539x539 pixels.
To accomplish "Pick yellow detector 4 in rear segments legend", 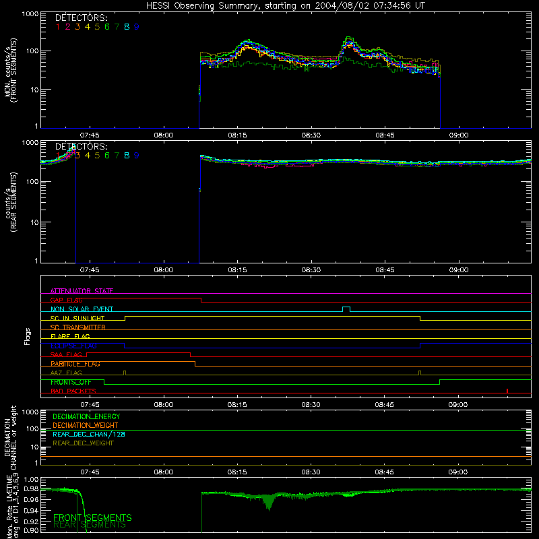I will point(88,156).
